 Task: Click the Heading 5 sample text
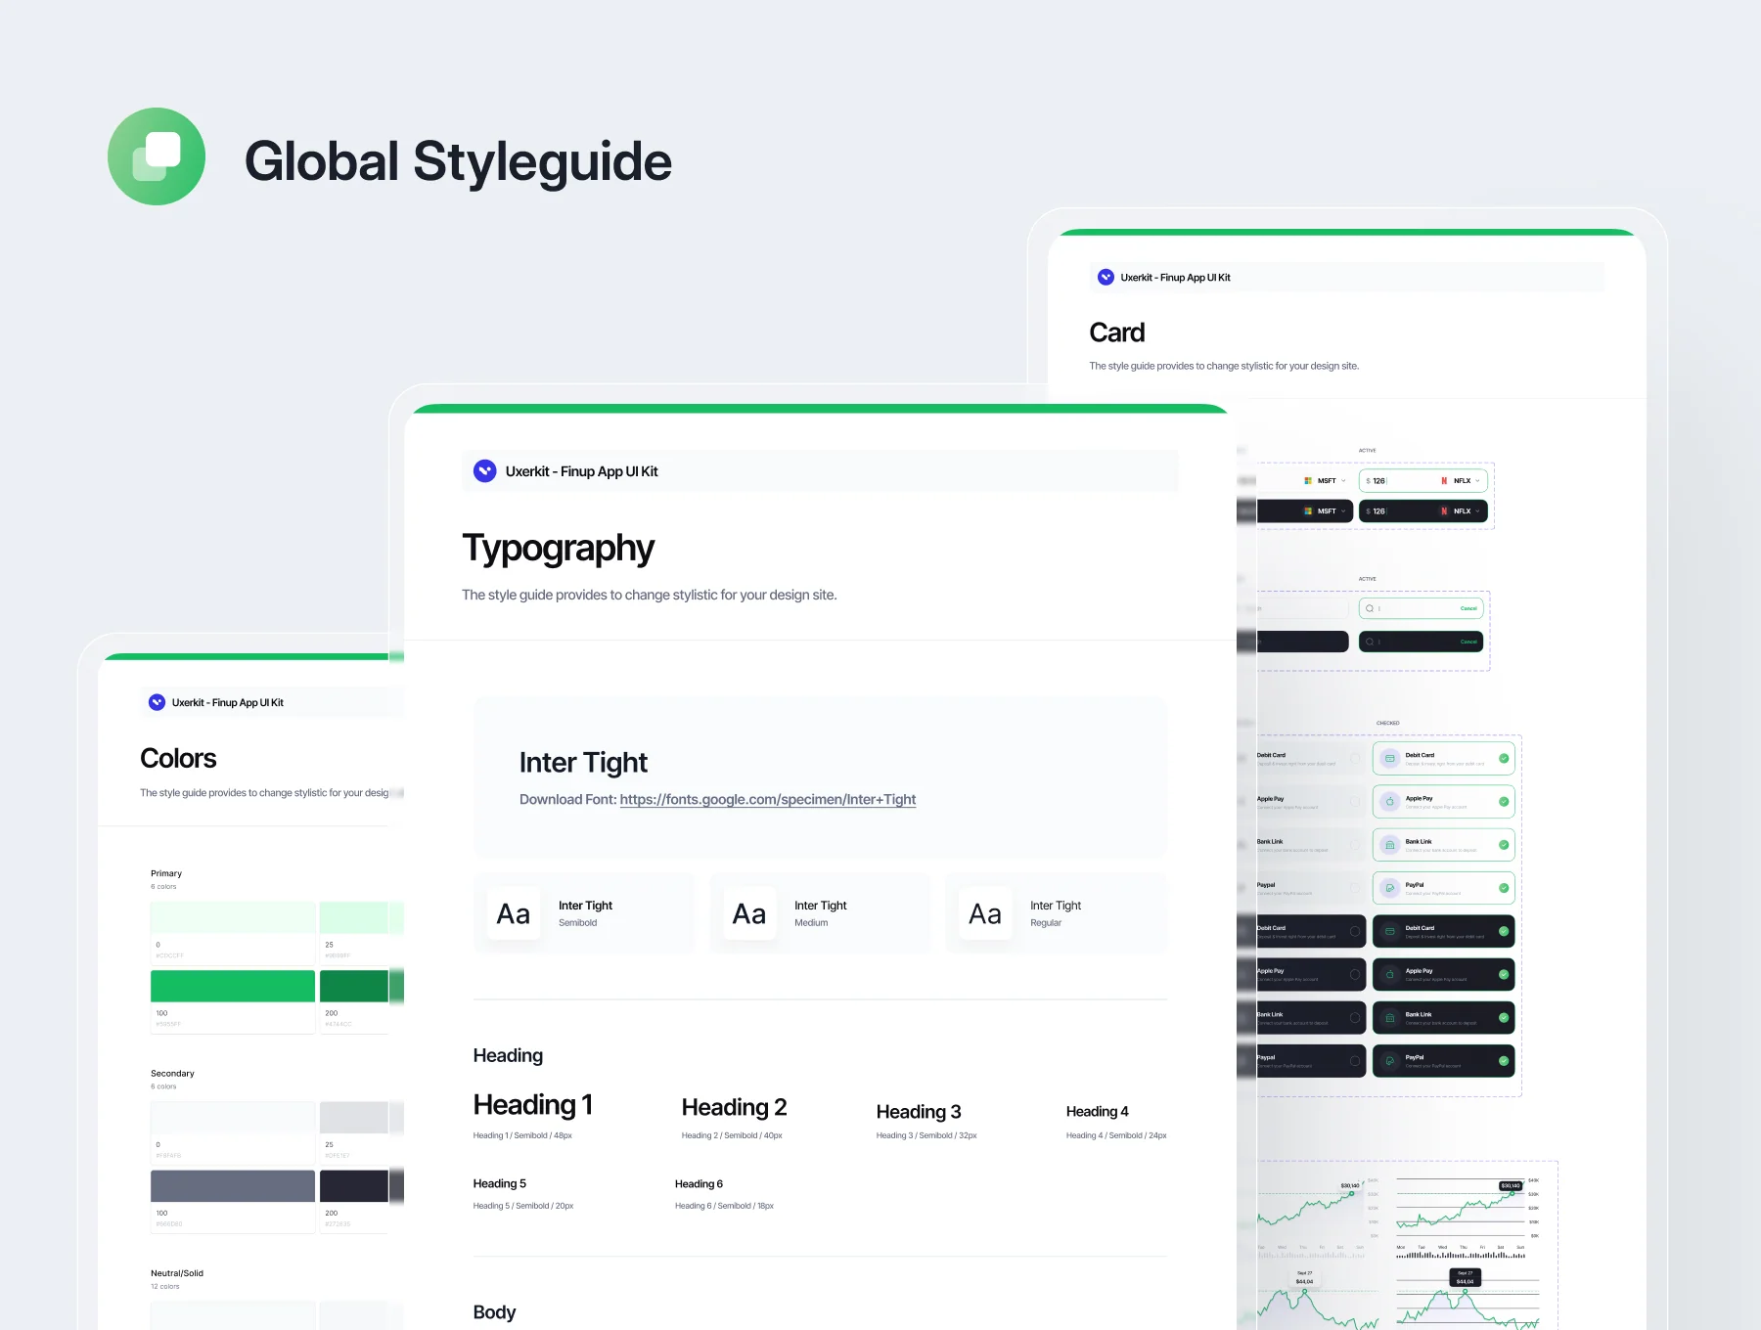click(500, 1183)
